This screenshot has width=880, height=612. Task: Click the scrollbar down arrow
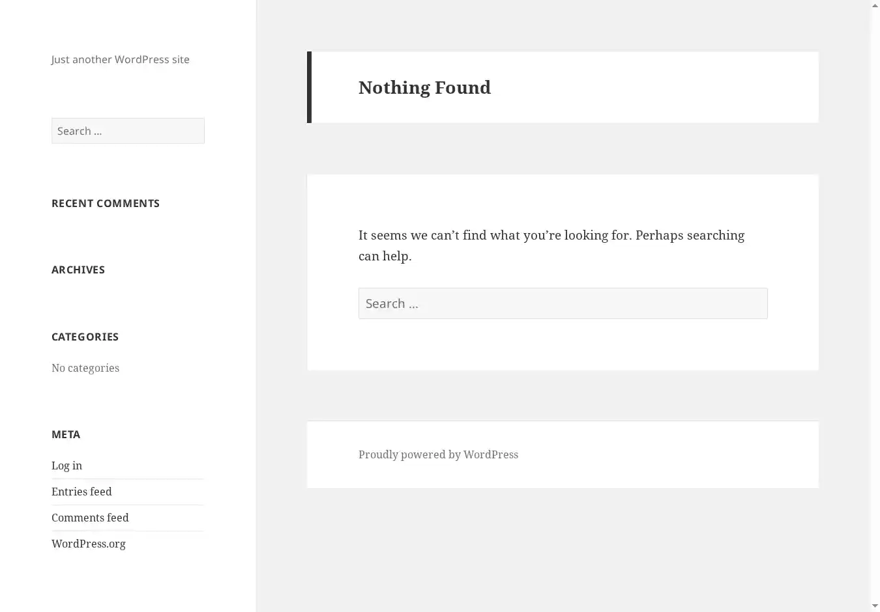coord(875,606)
